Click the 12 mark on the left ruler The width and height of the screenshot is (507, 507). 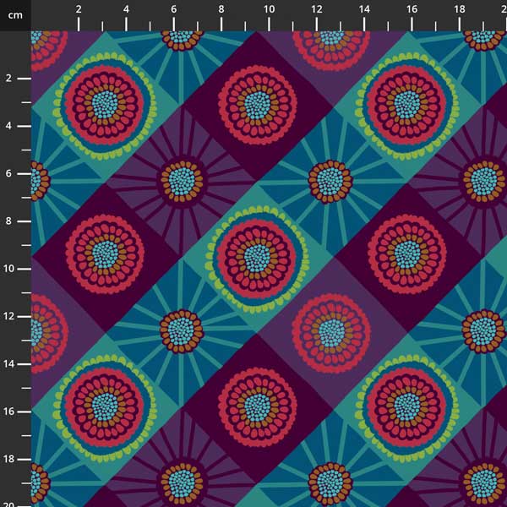coord(8,316)
